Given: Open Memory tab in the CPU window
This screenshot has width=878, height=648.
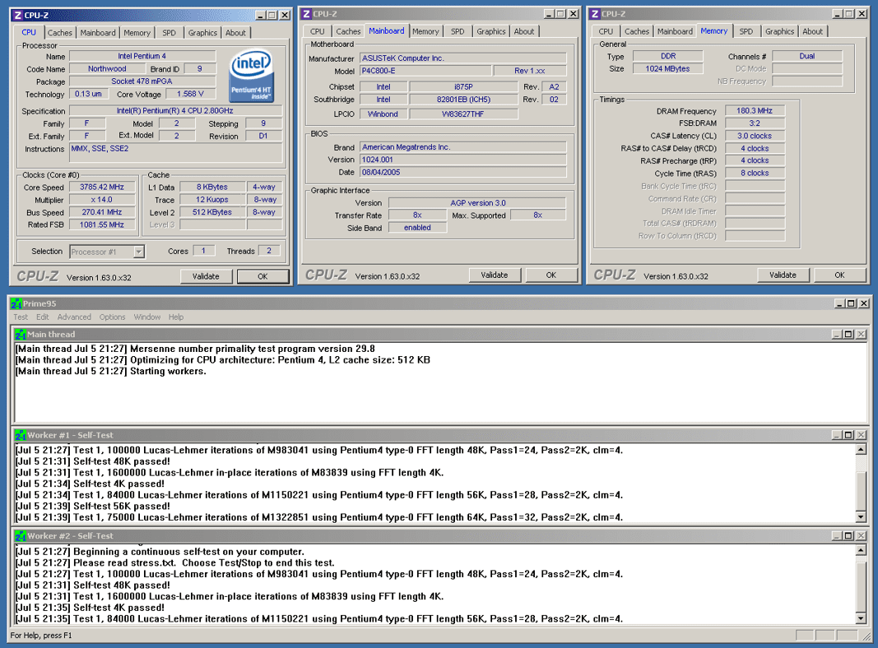Looking at the screenshot, I should 137,33.
